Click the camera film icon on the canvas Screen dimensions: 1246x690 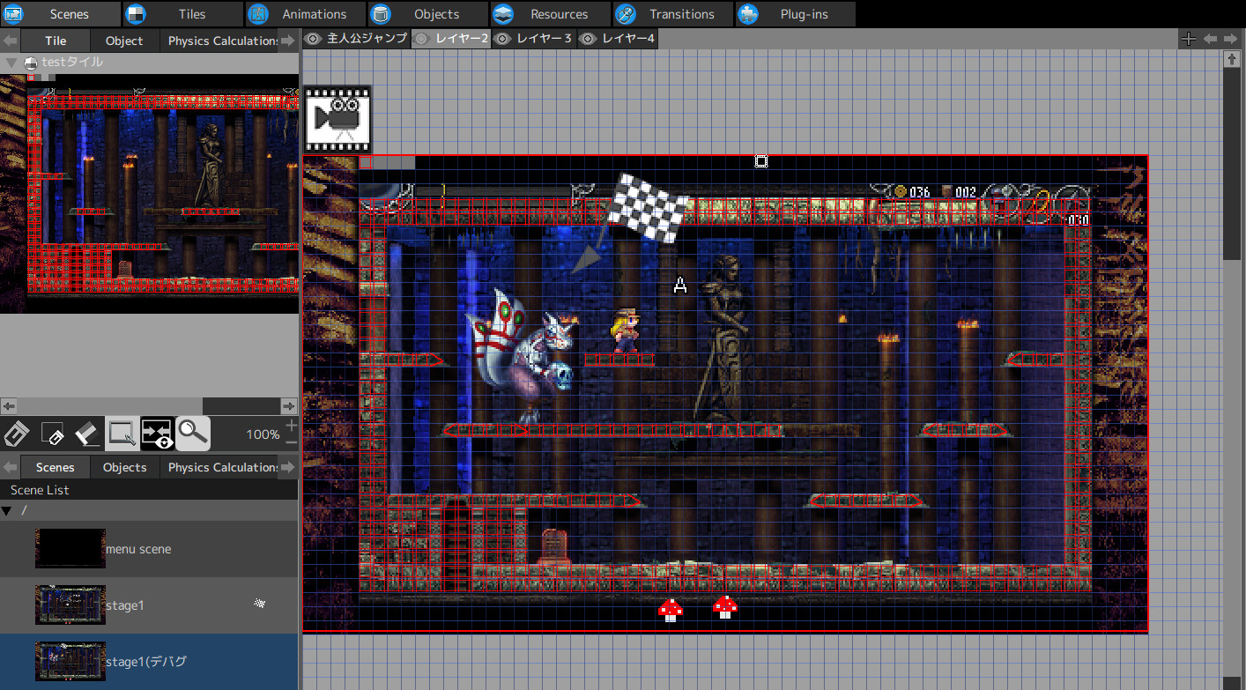(x=337, y=117)
